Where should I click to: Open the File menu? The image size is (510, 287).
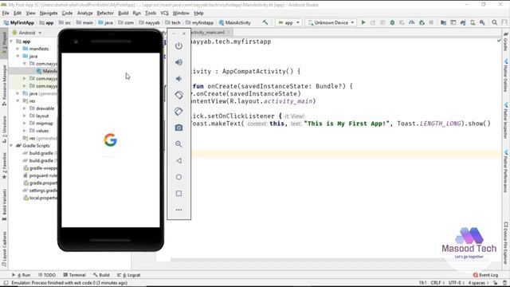click(6, 13)
